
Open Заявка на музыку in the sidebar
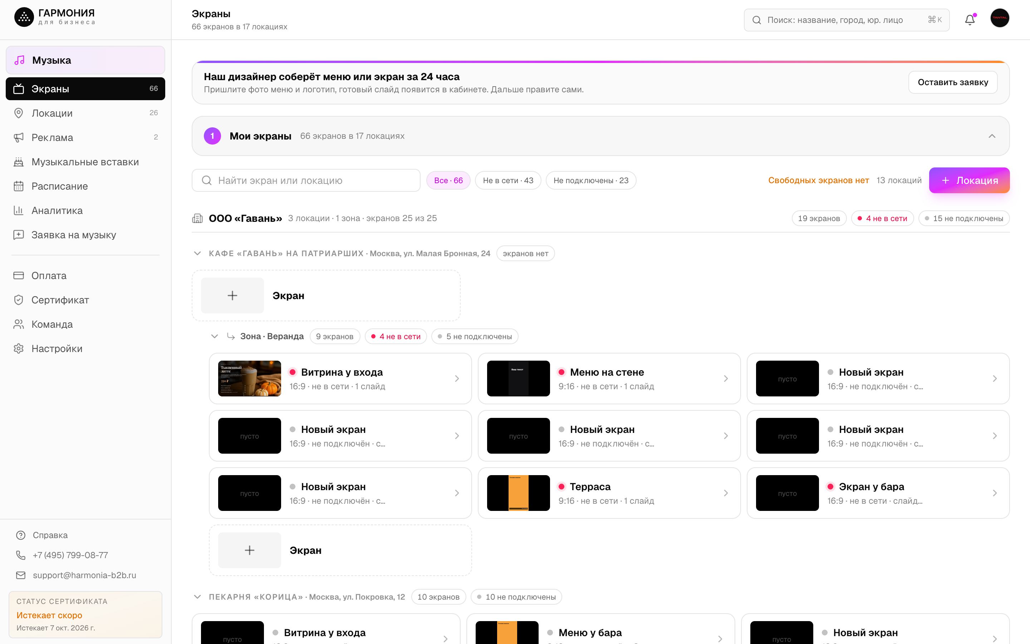point(85,235)
